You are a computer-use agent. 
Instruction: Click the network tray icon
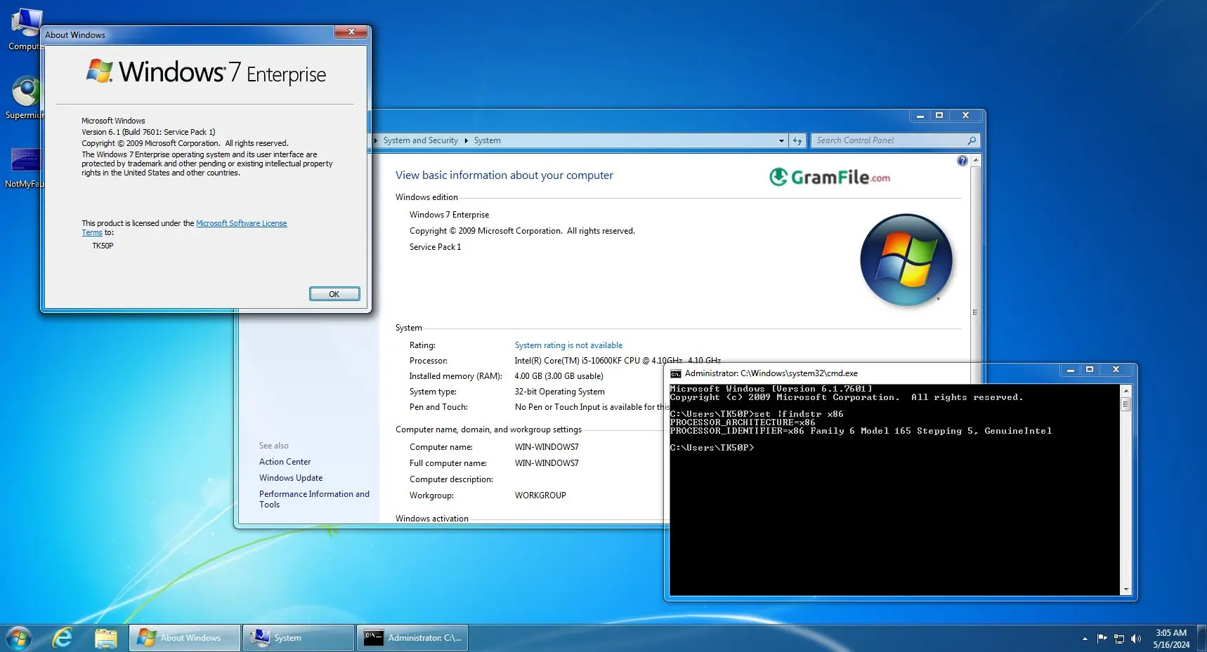pos(1119,639)
